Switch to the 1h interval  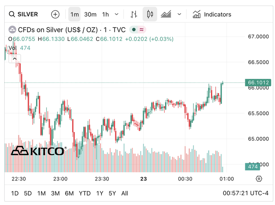pos(105,14)
